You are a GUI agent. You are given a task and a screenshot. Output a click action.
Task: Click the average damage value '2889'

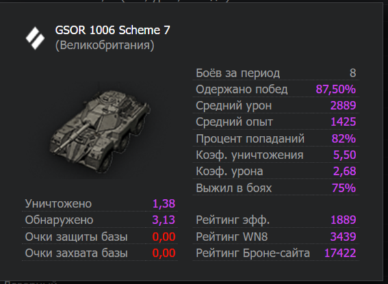[x=343, y=106]
